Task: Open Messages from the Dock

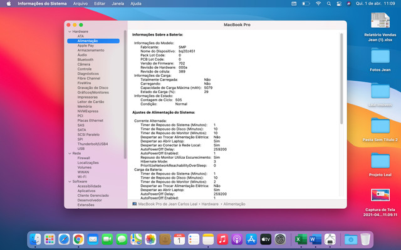Action: [x=122, y=239]
